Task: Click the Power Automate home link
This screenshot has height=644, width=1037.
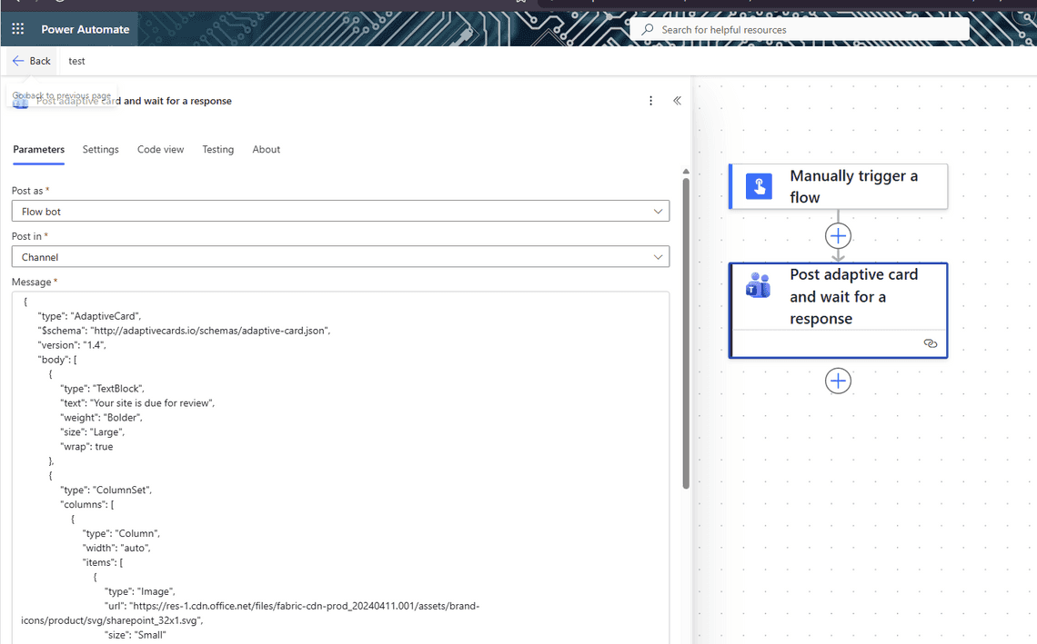Action: click(86, 29)
